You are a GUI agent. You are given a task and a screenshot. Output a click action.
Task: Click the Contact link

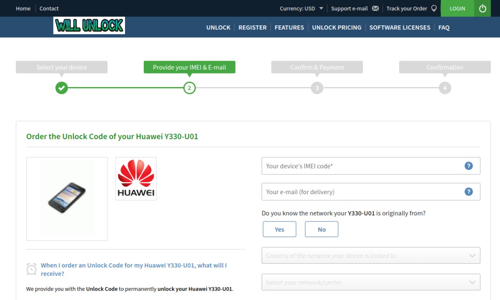tap(49, 8)
